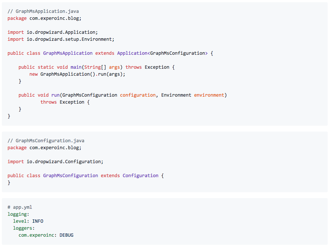Screen dimensions: 331x247
Task: Select the package keyword in first file
Action: 17,18
